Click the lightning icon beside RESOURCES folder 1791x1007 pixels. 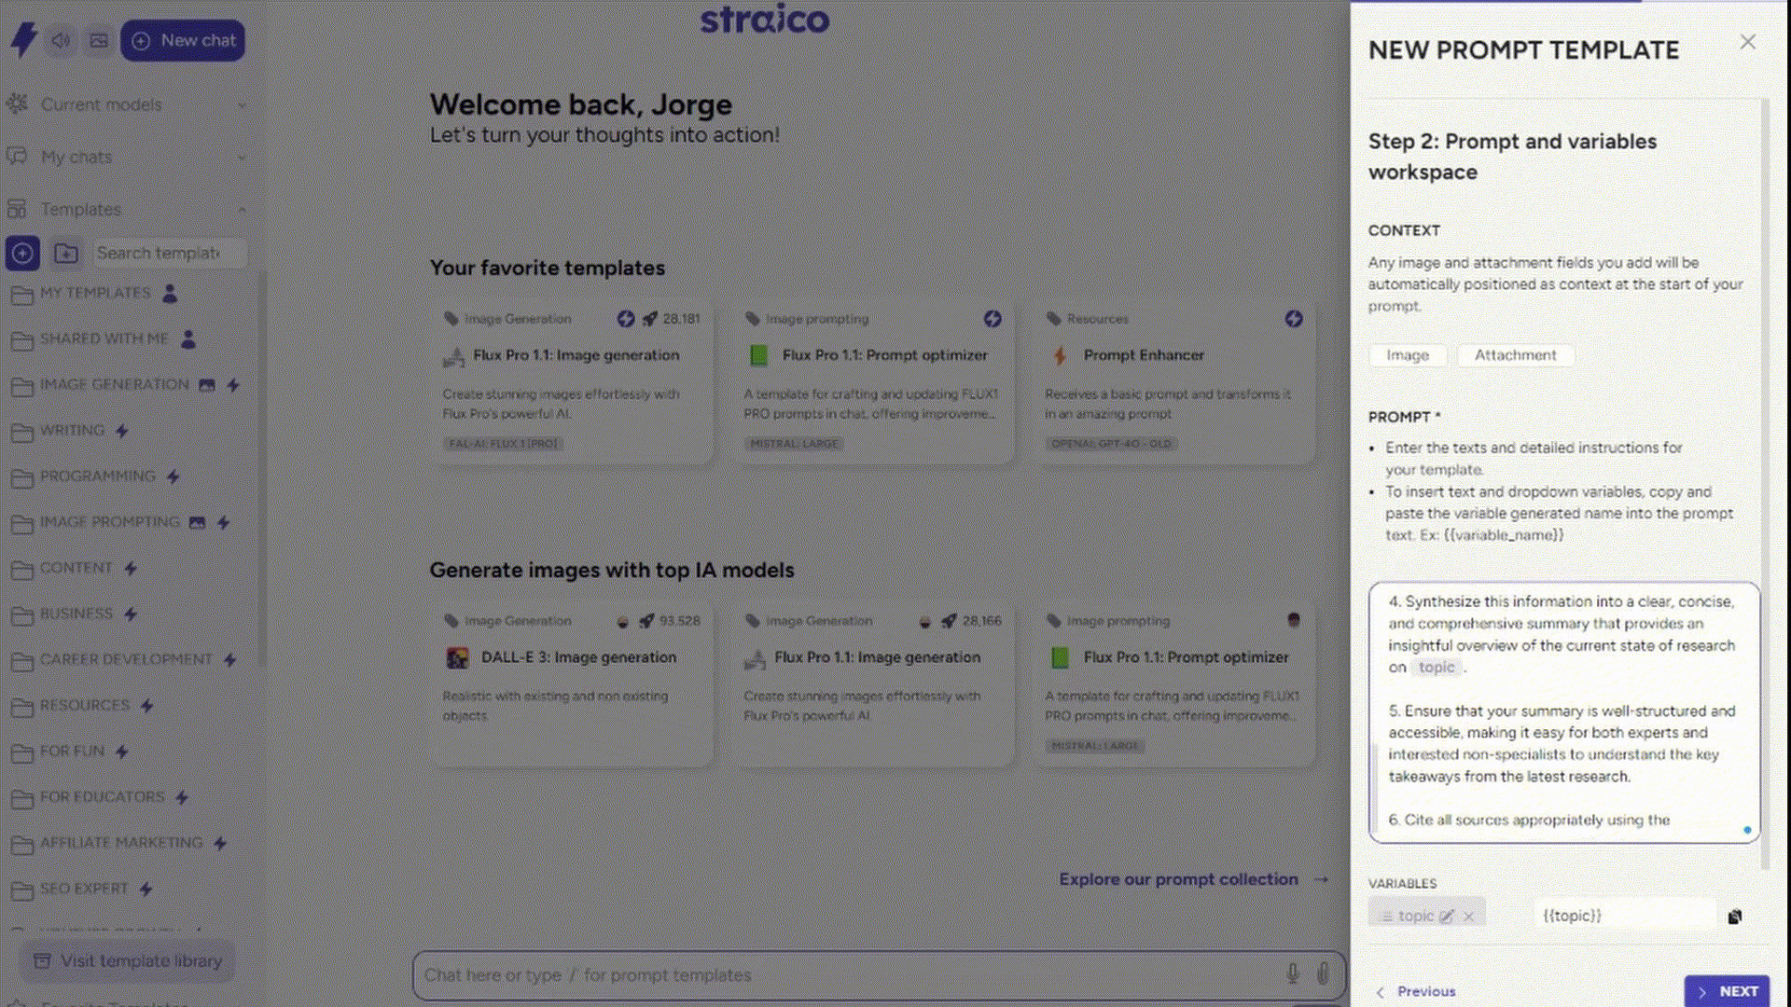(x=147, y=706)
